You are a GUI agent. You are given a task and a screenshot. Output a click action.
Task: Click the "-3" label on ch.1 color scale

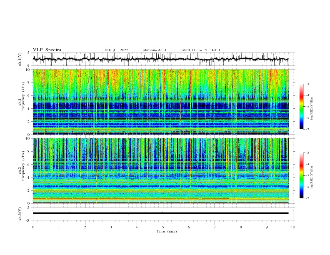pos(307,84)
